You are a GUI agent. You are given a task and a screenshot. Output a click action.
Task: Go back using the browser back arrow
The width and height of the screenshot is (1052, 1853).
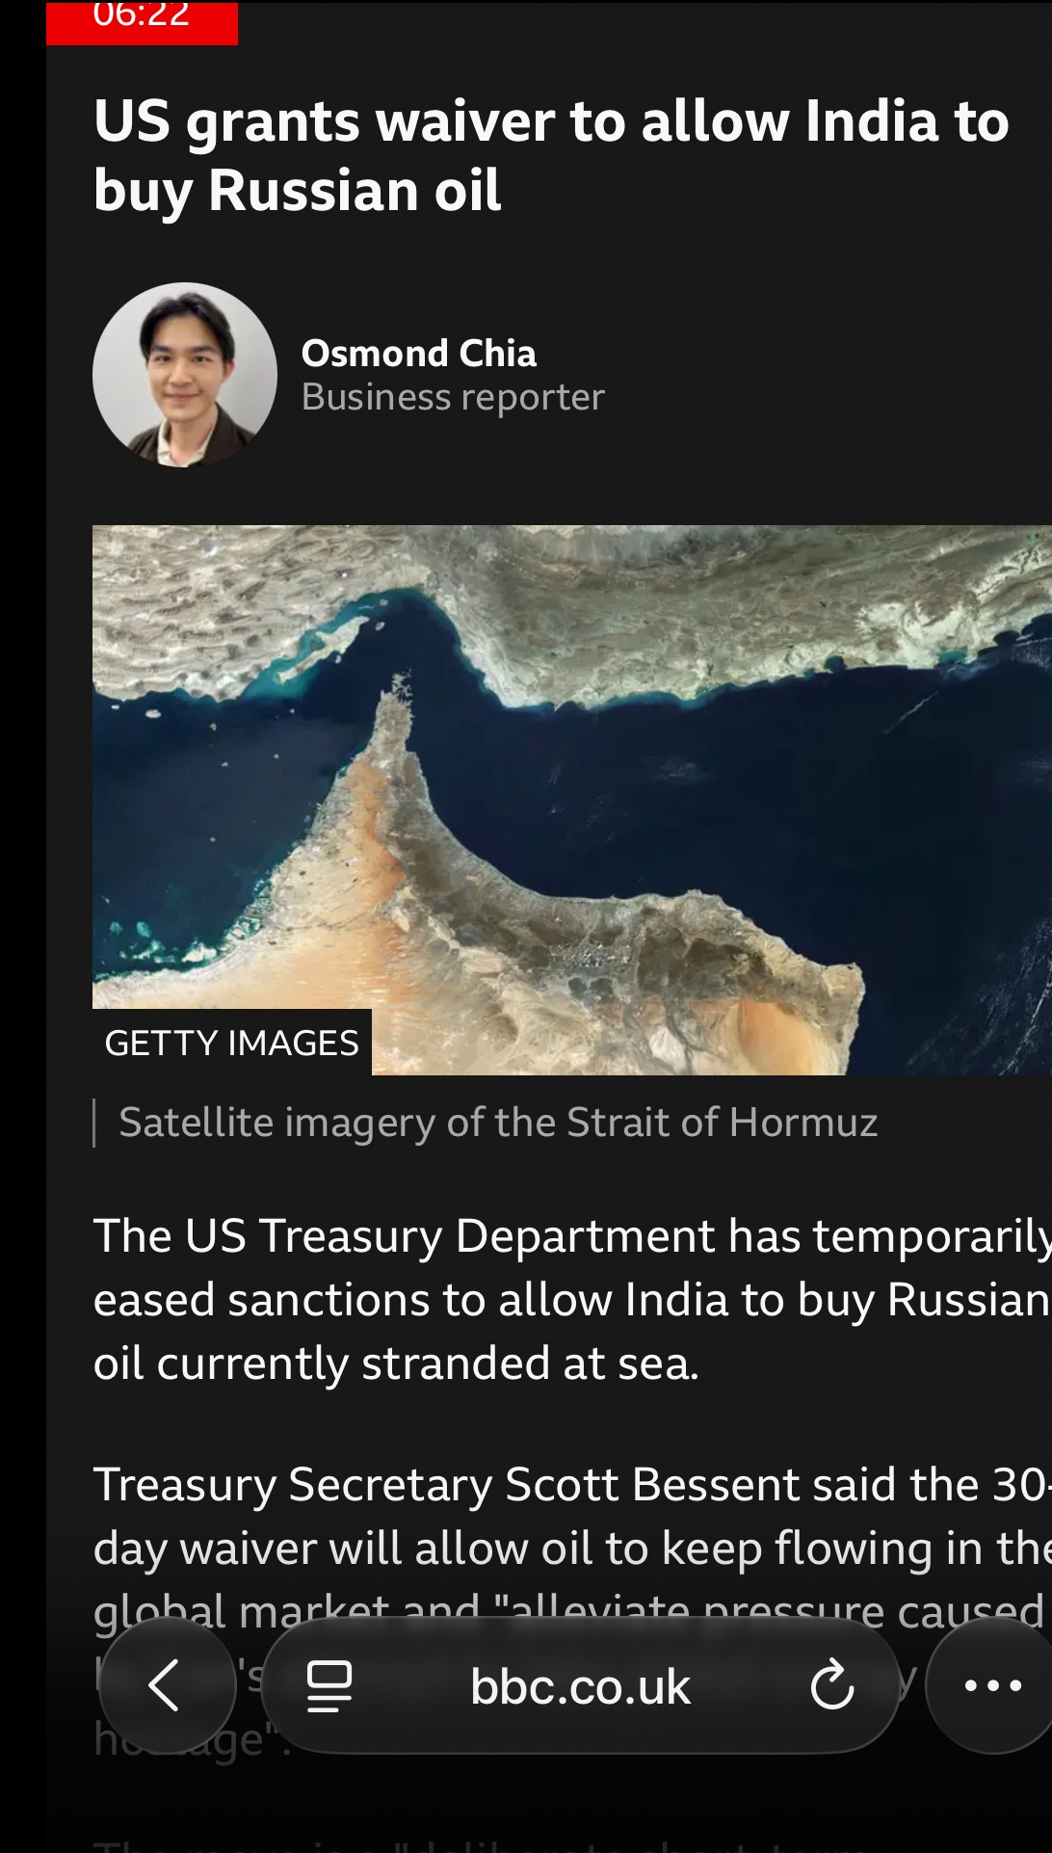coord(167,1685)
